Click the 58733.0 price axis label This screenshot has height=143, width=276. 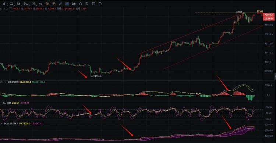(x=269, y=25)
